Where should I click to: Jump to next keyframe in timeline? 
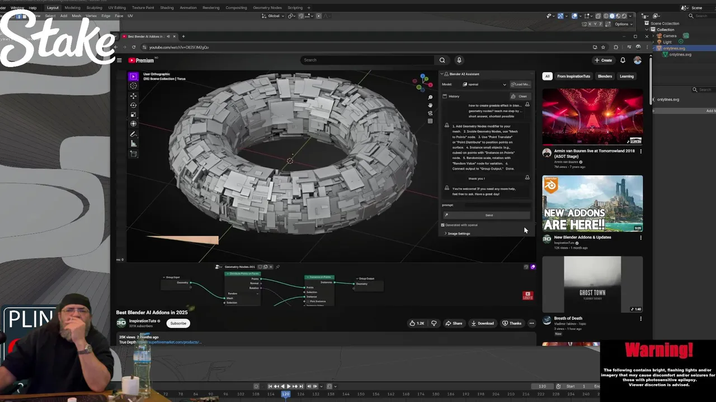[x=295, y=386]
